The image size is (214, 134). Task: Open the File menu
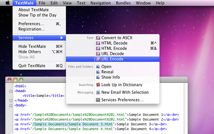42,3
